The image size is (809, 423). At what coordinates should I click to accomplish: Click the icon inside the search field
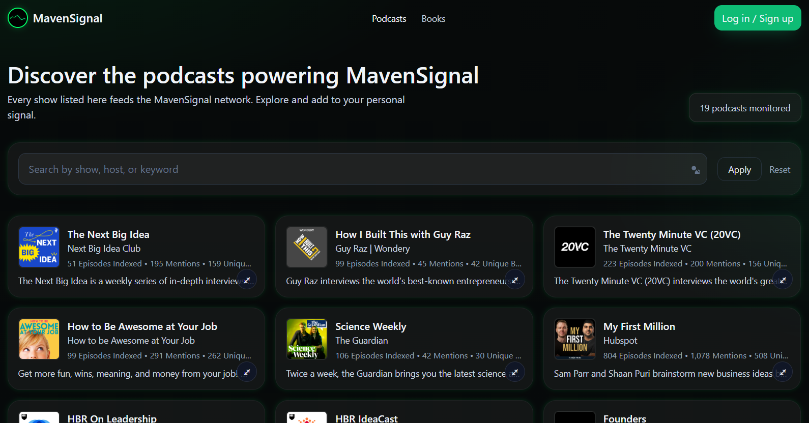click(x=696, y=170)
